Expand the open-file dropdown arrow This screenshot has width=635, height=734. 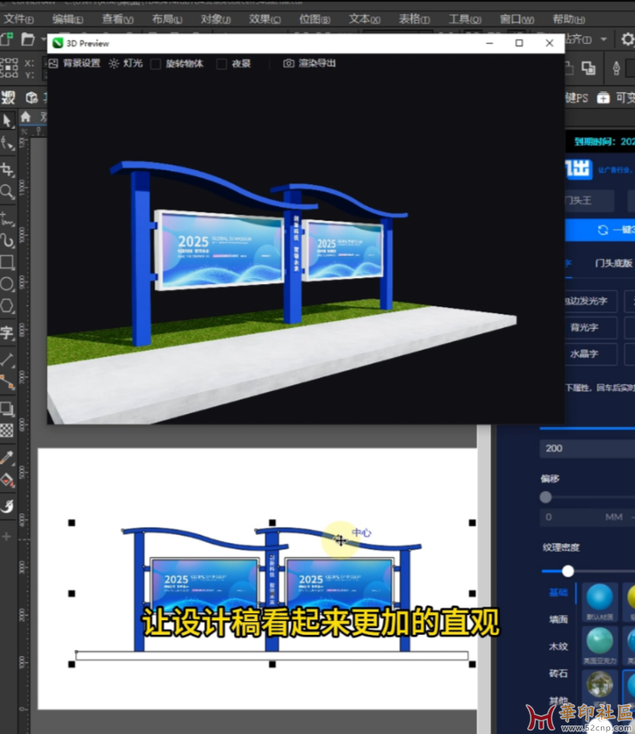pos(43,39)
